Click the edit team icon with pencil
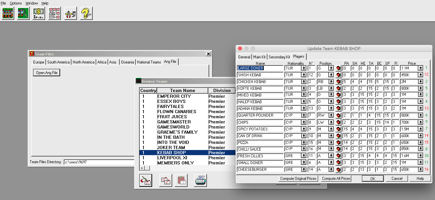The width and height of the screenshot is (435, 200). (145, 180)
